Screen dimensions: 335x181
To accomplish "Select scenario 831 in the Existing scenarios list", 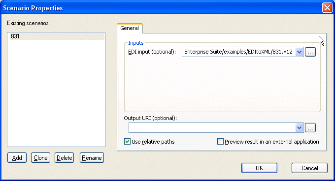I will point(57,36).
